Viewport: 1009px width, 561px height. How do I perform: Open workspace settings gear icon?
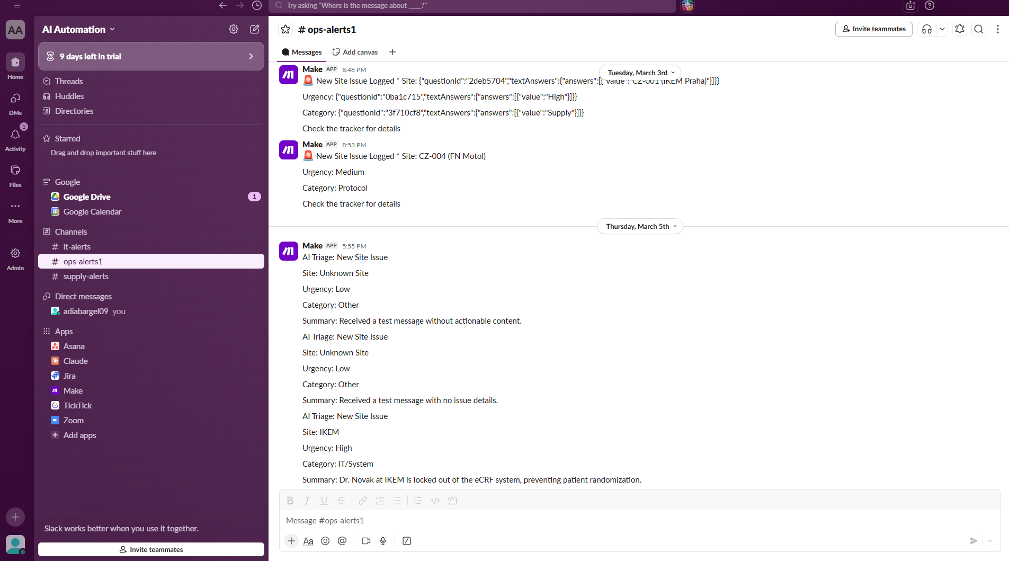pyautogui.click(x=234, y=29)
